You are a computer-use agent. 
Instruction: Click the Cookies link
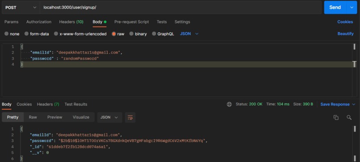pyautogui.click(x=345, y=22)
